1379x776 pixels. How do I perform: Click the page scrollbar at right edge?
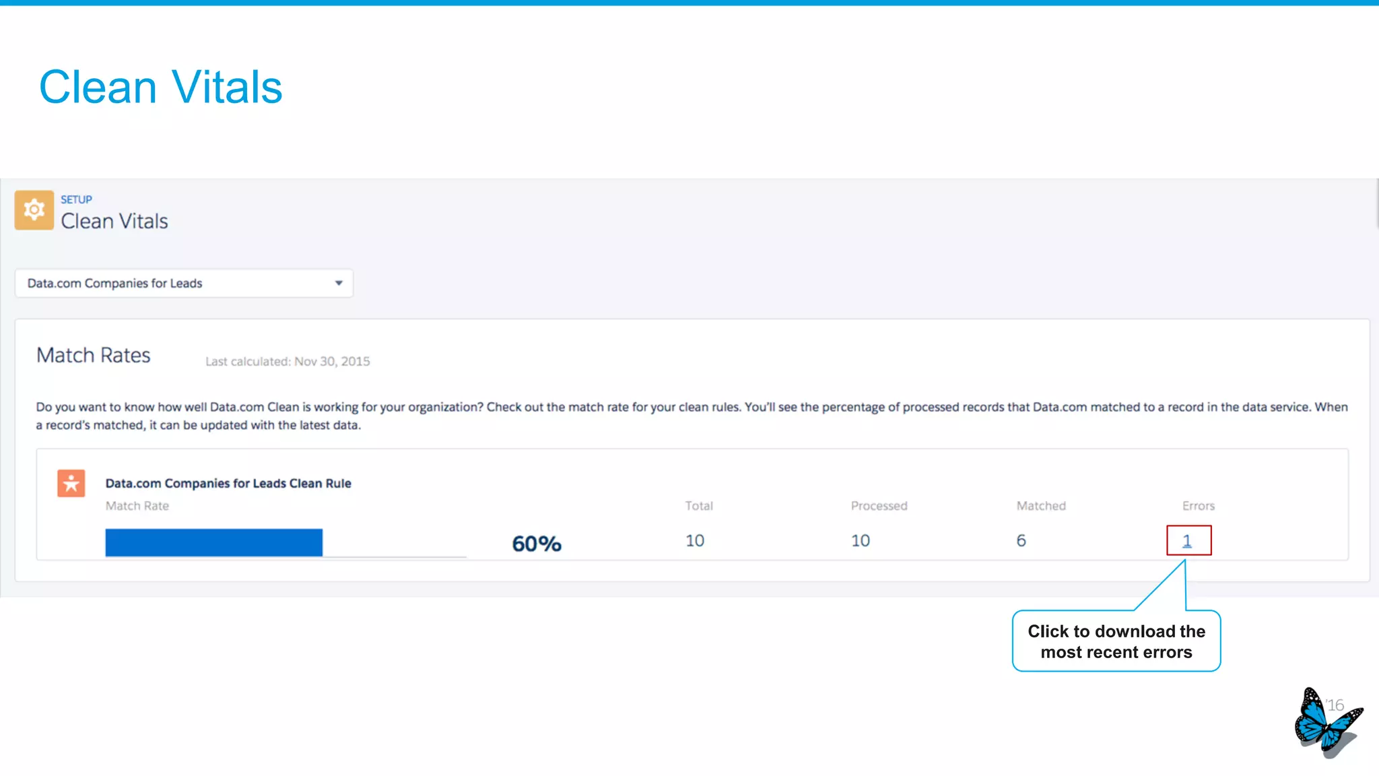pos(1377,204)
